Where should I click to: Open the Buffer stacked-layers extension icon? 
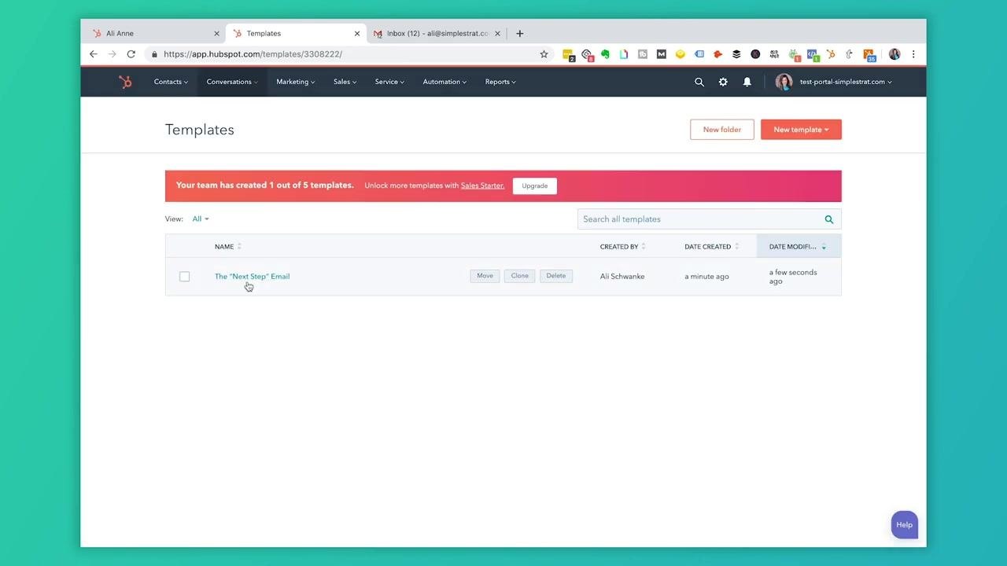pyautogui.click(x=736, y=54)
